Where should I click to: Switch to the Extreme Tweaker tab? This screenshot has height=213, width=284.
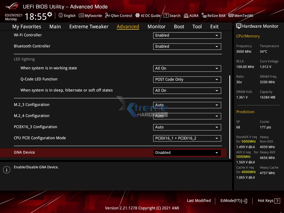pyautogui.click(x=89, y=26)
